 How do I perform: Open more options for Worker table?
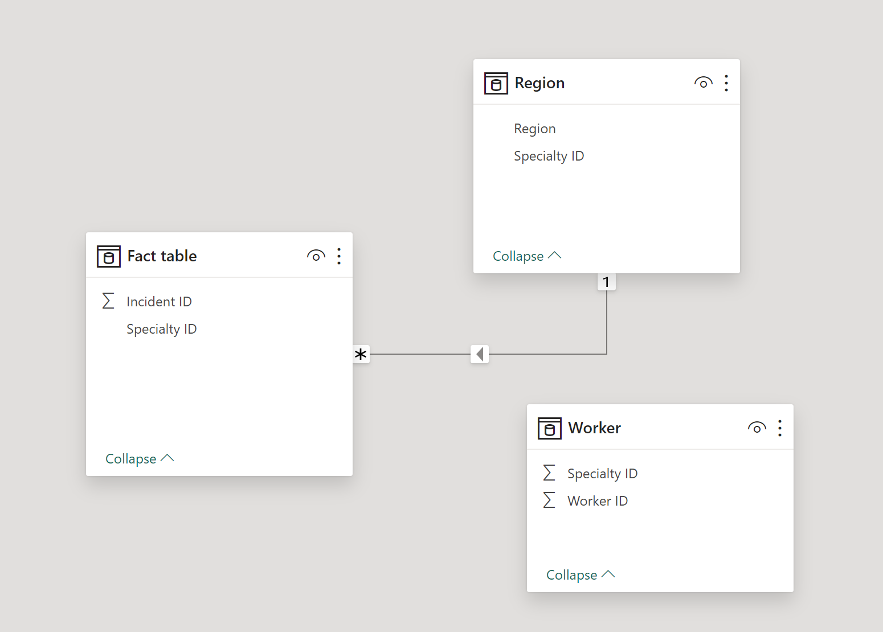point(779,428)
